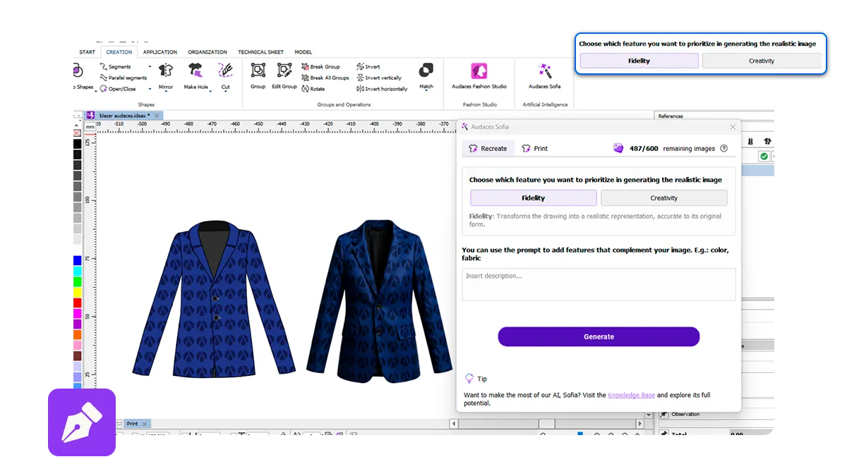Click the horizontal scrollbar right arrow
This screenshot has height=476, width=847.
pyautogui.click(x=639, y=424)
